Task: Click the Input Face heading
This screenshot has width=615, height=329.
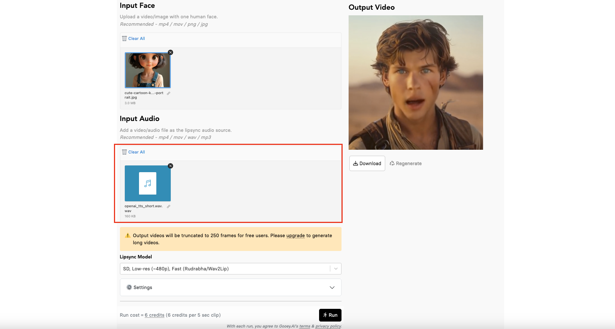Action: click(x=137, y=6)
